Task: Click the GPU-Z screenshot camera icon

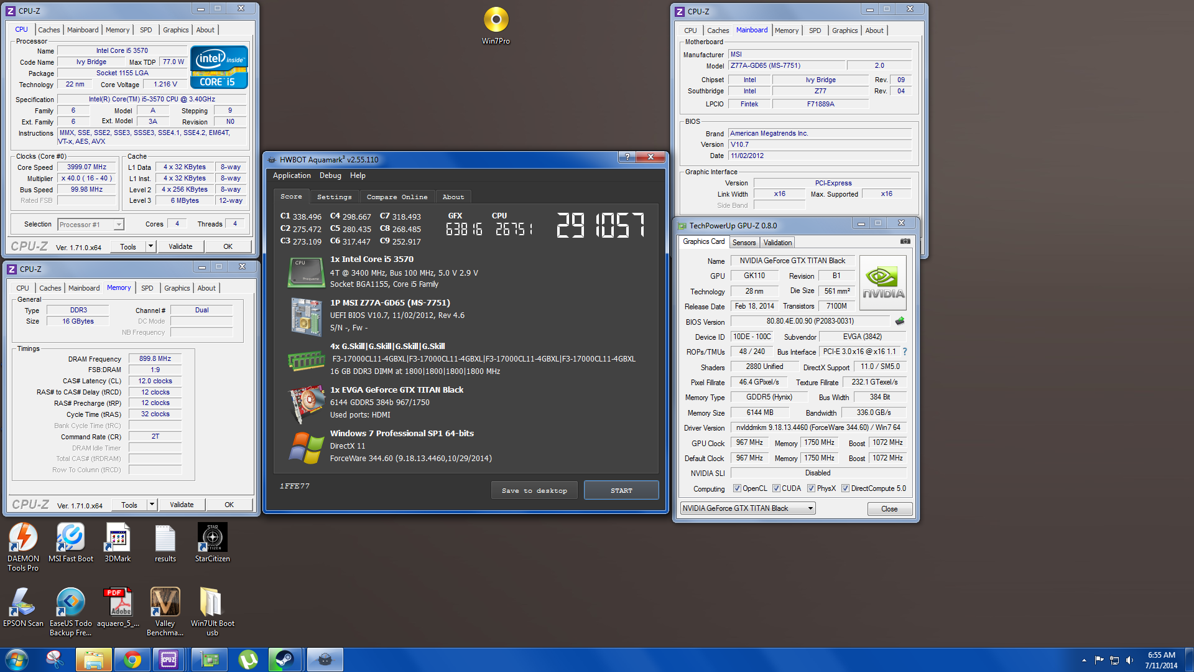Action: 905,241
